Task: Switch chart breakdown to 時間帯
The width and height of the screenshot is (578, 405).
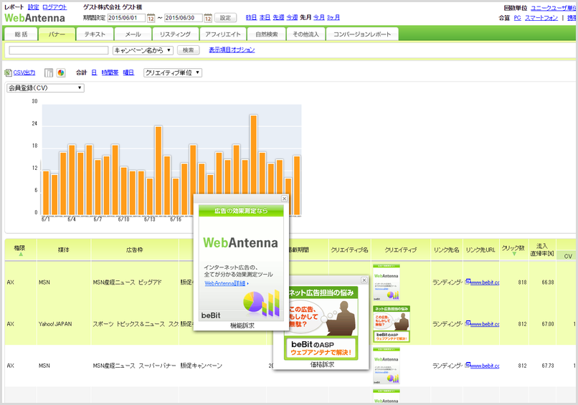Action: point(110,72)
